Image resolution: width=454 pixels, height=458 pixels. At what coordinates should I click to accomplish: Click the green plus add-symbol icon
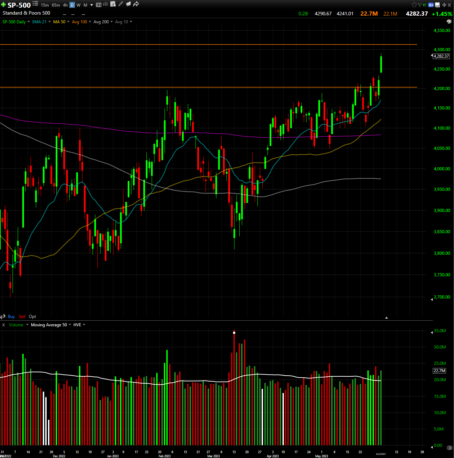[3, 5]
